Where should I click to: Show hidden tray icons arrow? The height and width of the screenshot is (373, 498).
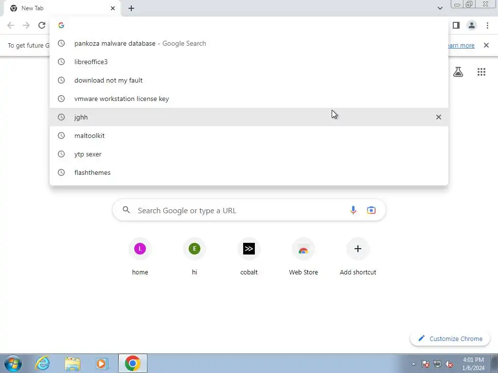413,364
